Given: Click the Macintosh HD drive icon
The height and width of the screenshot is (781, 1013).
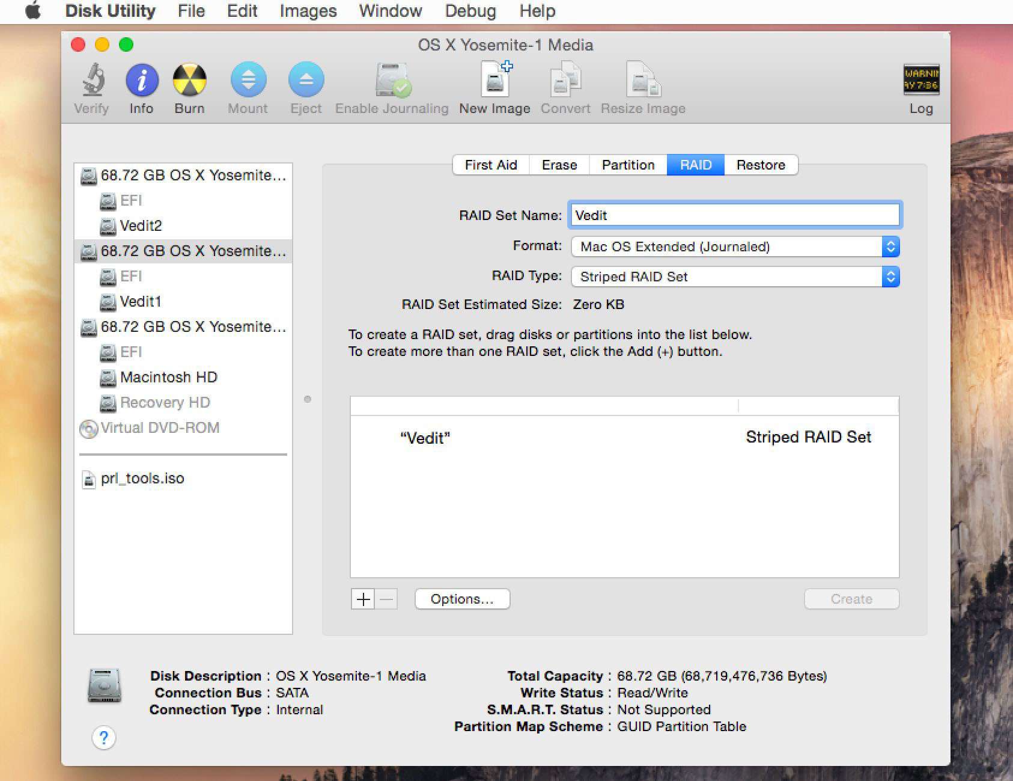Looking at the screenshot, I should (x=108, y=378).
